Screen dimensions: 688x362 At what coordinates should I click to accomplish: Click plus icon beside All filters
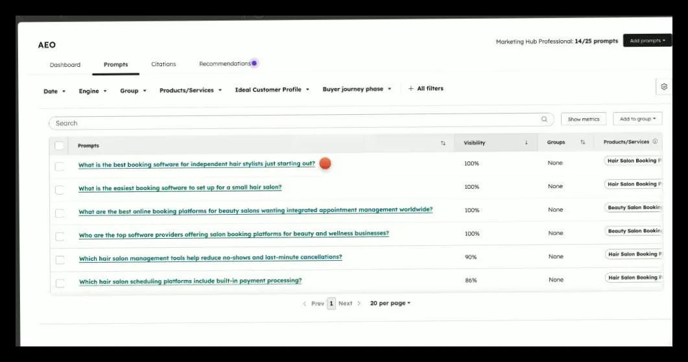click(410, 89)
